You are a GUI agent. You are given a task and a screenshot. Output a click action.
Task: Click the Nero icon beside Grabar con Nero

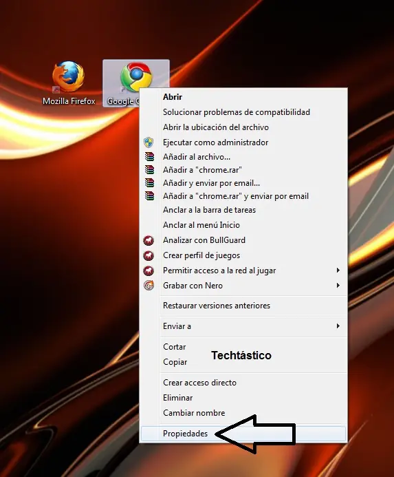149,286
